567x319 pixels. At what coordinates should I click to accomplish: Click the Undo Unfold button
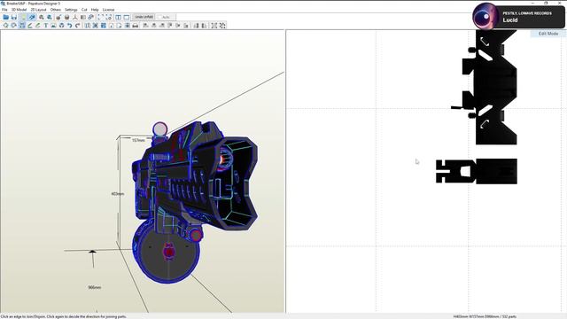coord(144,17)
